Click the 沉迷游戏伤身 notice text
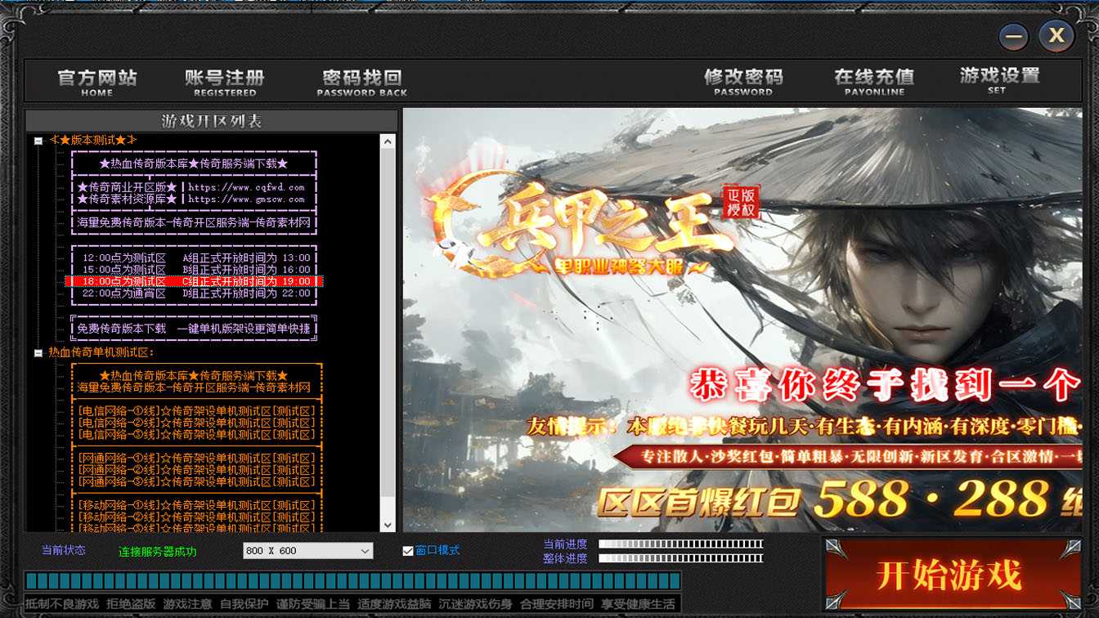Screen dimensions: 1099x618 click(475, 604)
